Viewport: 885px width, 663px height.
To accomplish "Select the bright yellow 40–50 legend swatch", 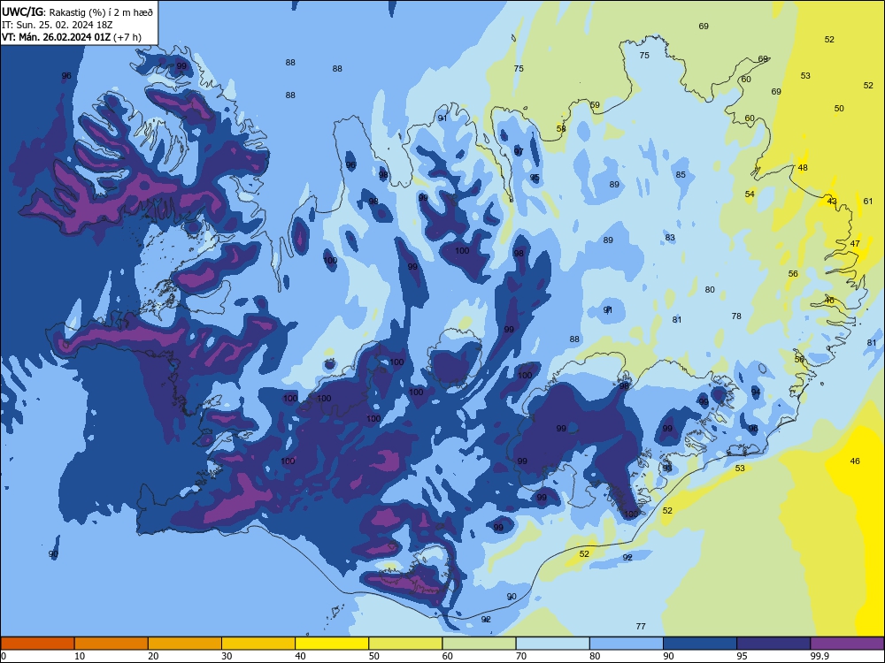I will point(332,644).
